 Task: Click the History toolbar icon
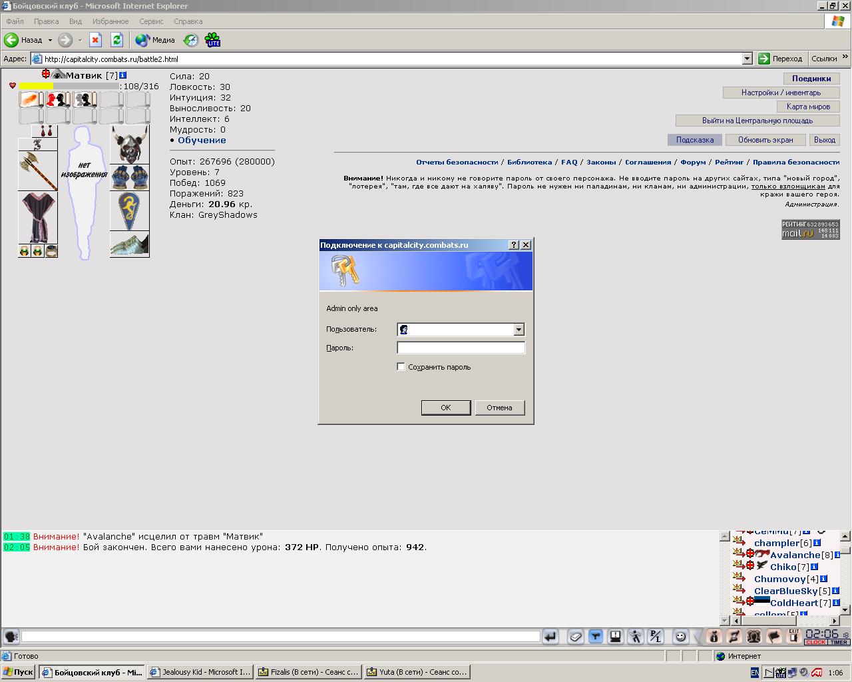coord(191,40)
